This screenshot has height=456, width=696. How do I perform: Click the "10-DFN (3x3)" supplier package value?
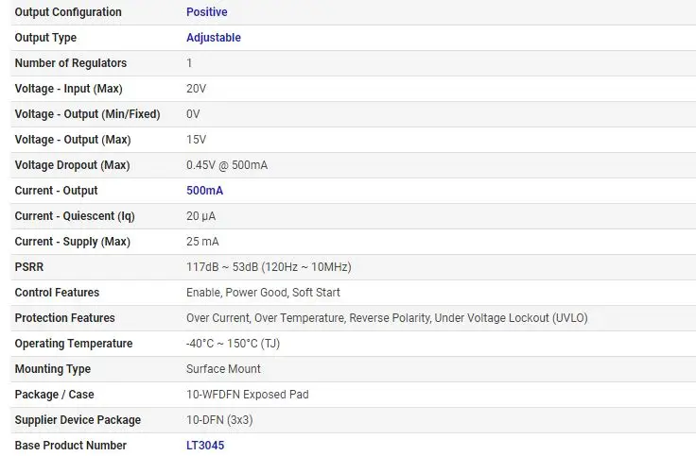click(219, 420)
